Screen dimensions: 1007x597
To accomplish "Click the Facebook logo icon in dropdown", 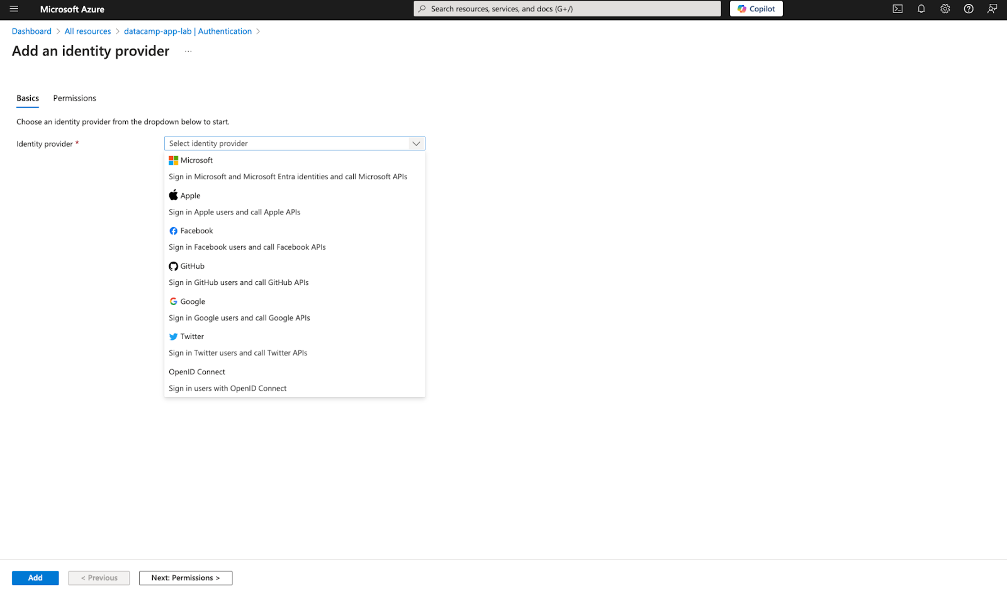I will [x=173, y=231].
